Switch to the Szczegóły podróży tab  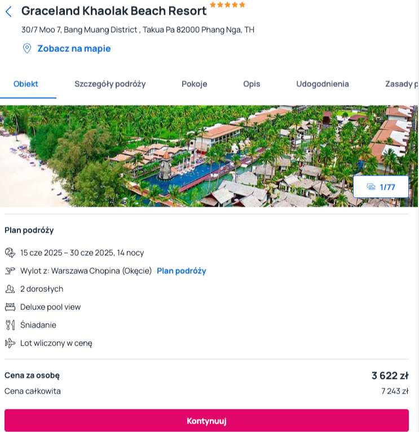pos(110,84)
